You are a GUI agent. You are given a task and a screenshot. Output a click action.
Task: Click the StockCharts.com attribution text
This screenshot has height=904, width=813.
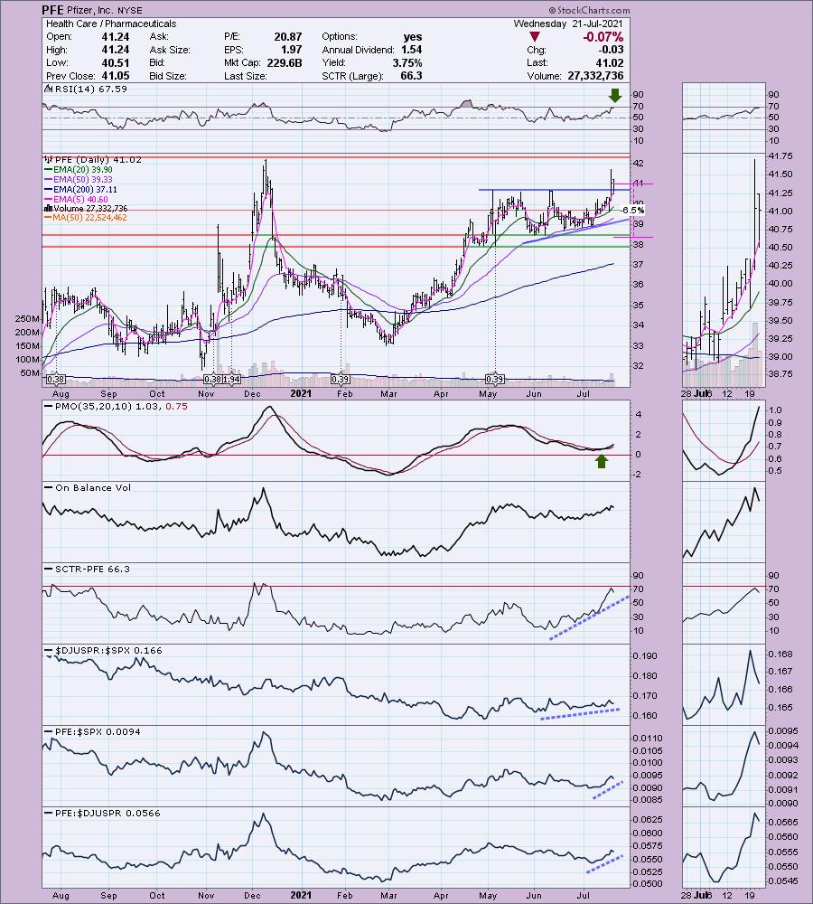(x=589, y=10)
